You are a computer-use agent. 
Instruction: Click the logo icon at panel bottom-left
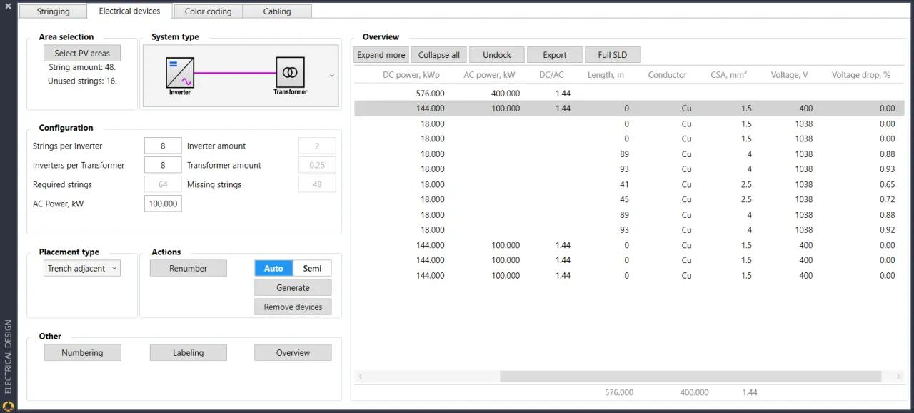[x=9, y=407]
